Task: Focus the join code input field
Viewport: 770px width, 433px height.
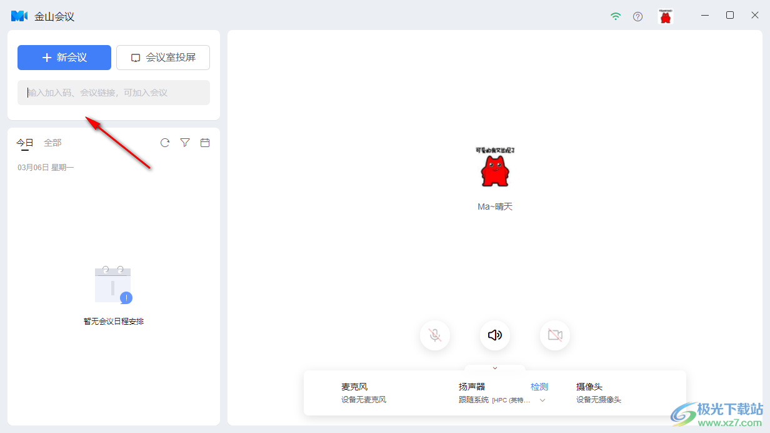Action: click(x=114, y=93)
